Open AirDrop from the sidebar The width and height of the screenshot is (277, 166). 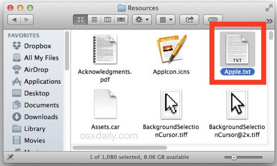click(36, 70)
